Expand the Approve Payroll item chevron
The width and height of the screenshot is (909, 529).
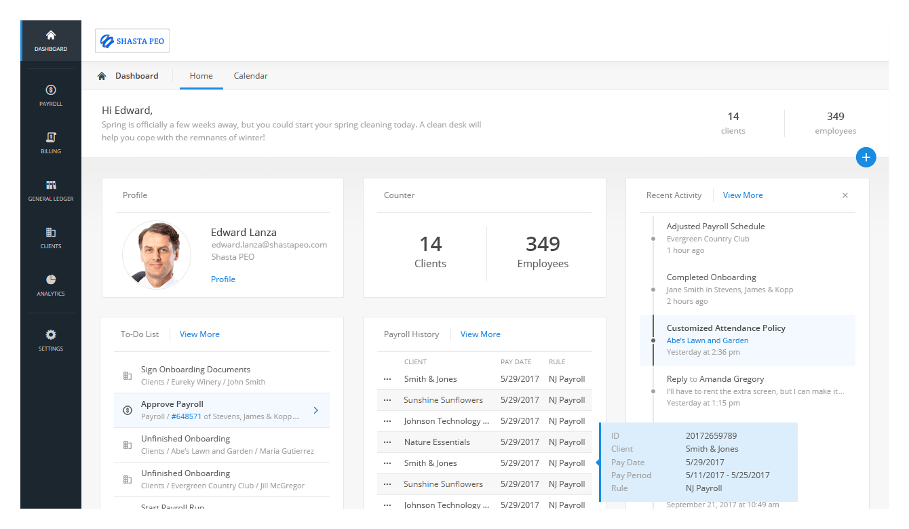coord(316,410)
